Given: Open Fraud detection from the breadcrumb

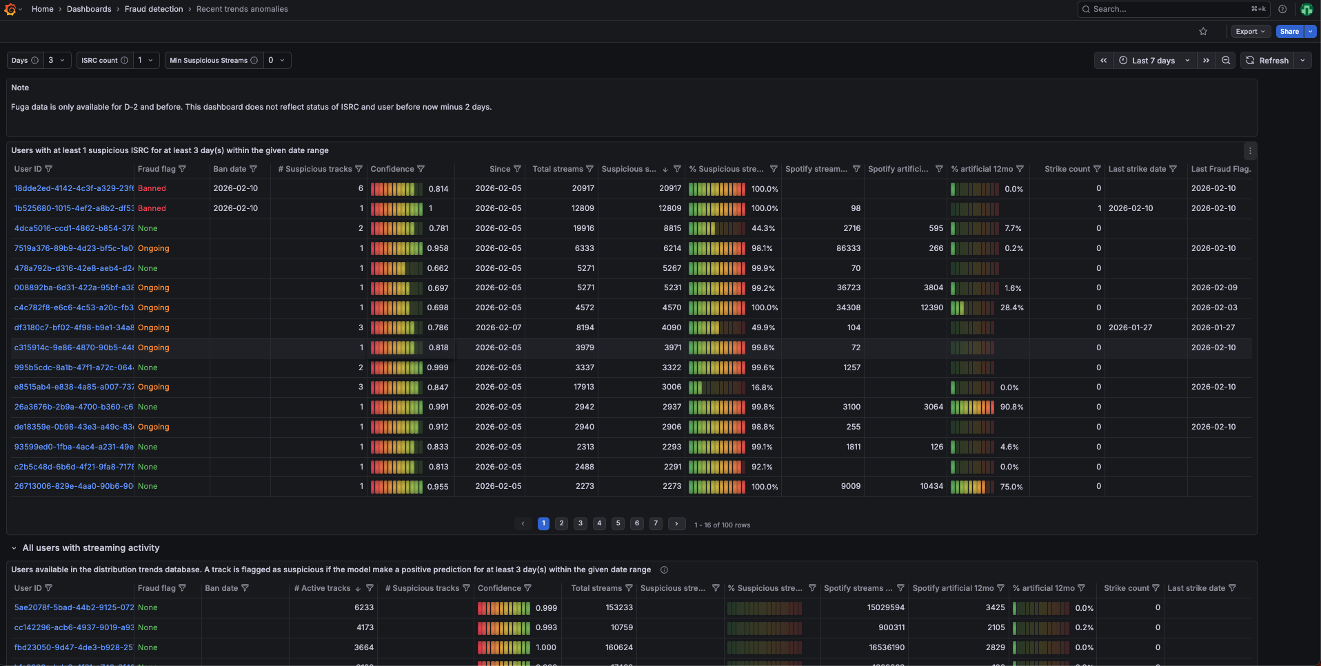Looking at the screenshot, I should point(153,9).
